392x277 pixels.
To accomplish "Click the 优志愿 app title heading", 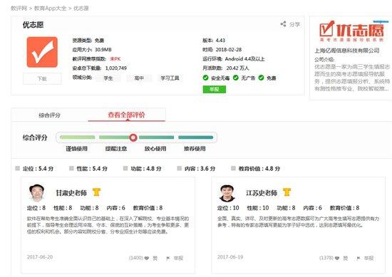I will click(33, 25).
